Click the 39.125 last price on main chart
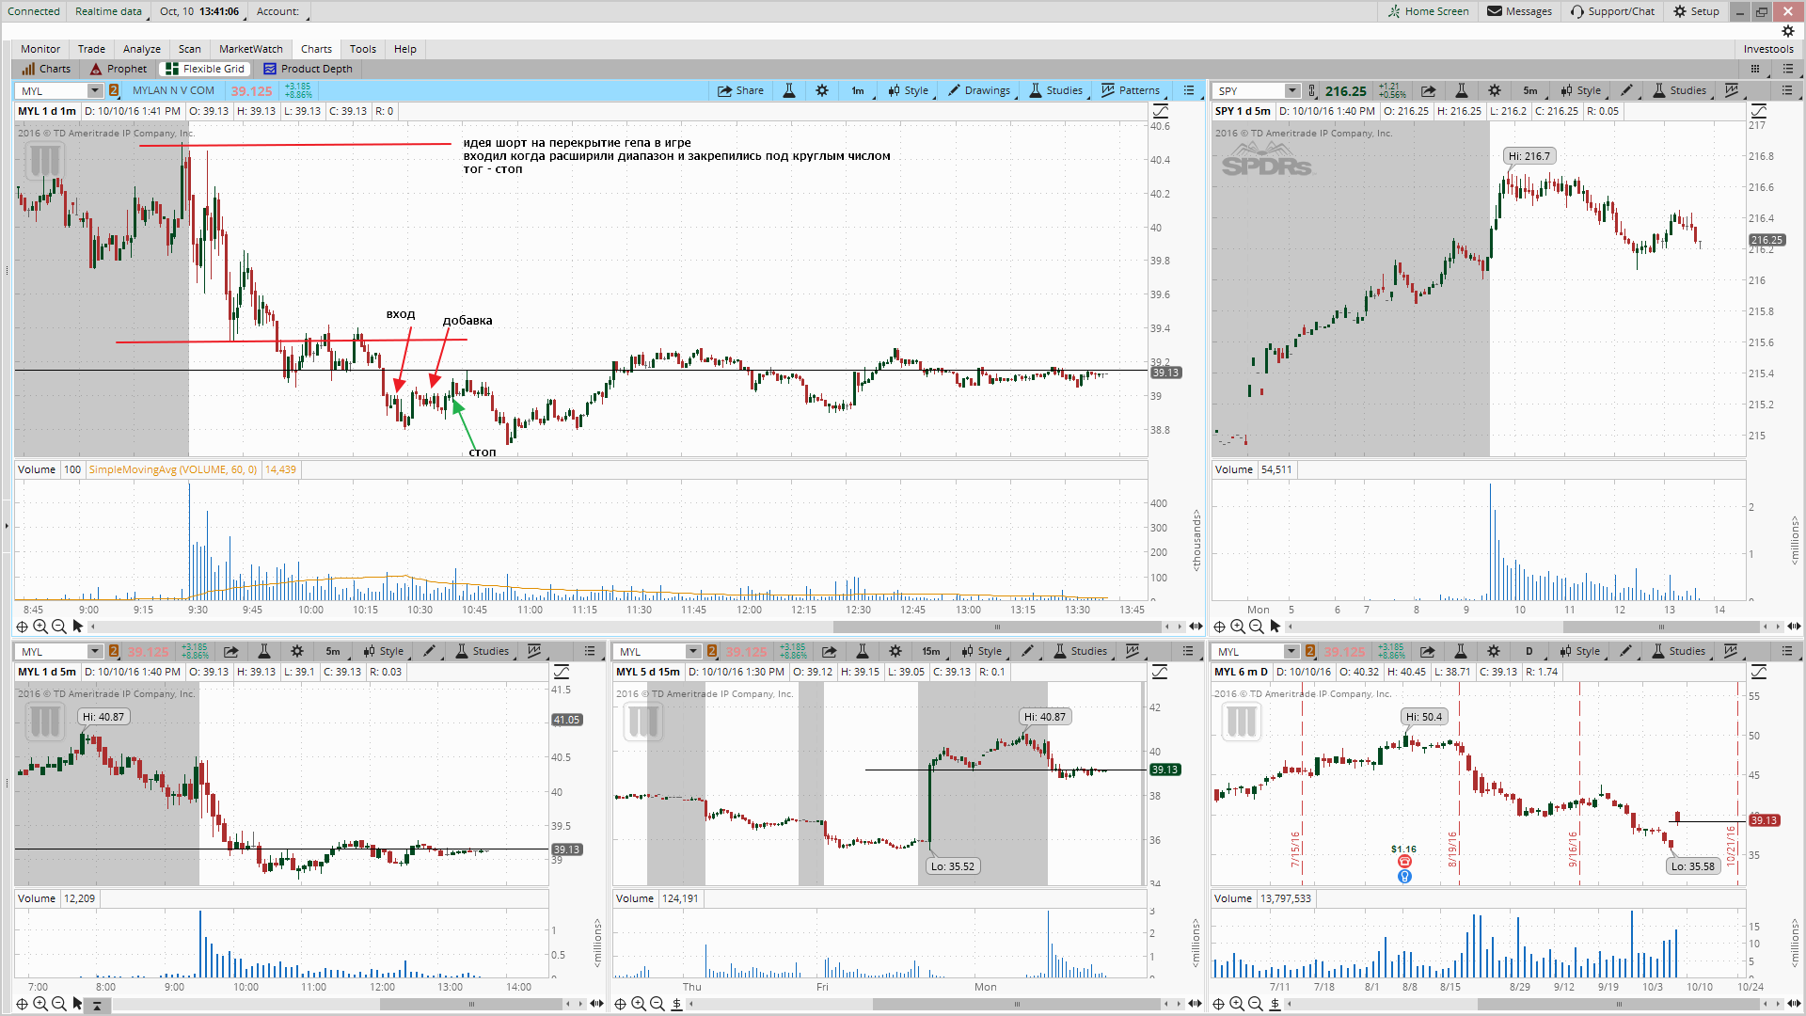Image resolution: width=1806 pixels, height=1016 pixels. pos(251,91)
